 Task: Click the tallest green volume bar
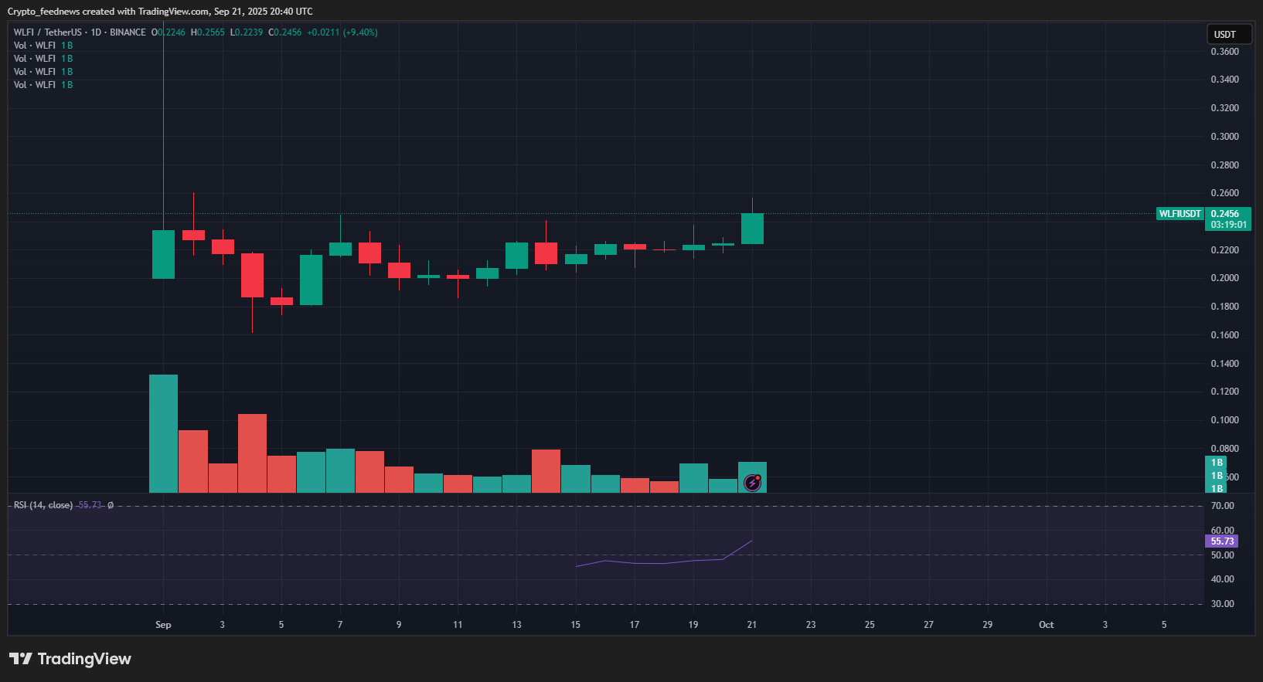click(x=163, y=433)
